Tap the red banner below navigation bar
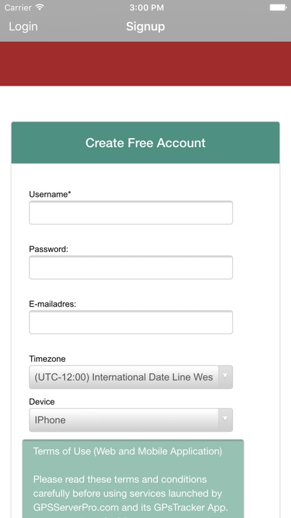This screenshot has width=291, height=518. [x=145, y=64]
